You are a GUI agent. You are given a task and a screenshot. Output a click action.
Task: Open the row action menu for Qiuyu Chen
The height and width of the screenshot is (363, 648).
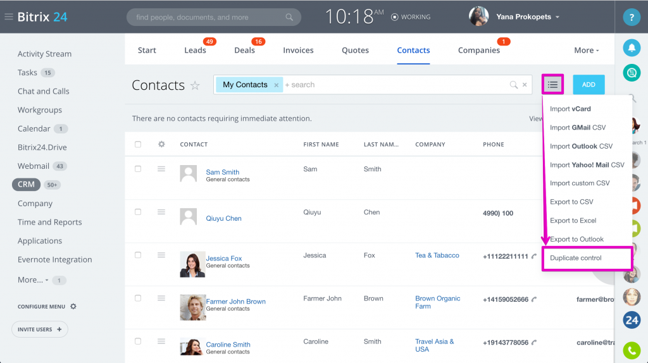[161, 212]
